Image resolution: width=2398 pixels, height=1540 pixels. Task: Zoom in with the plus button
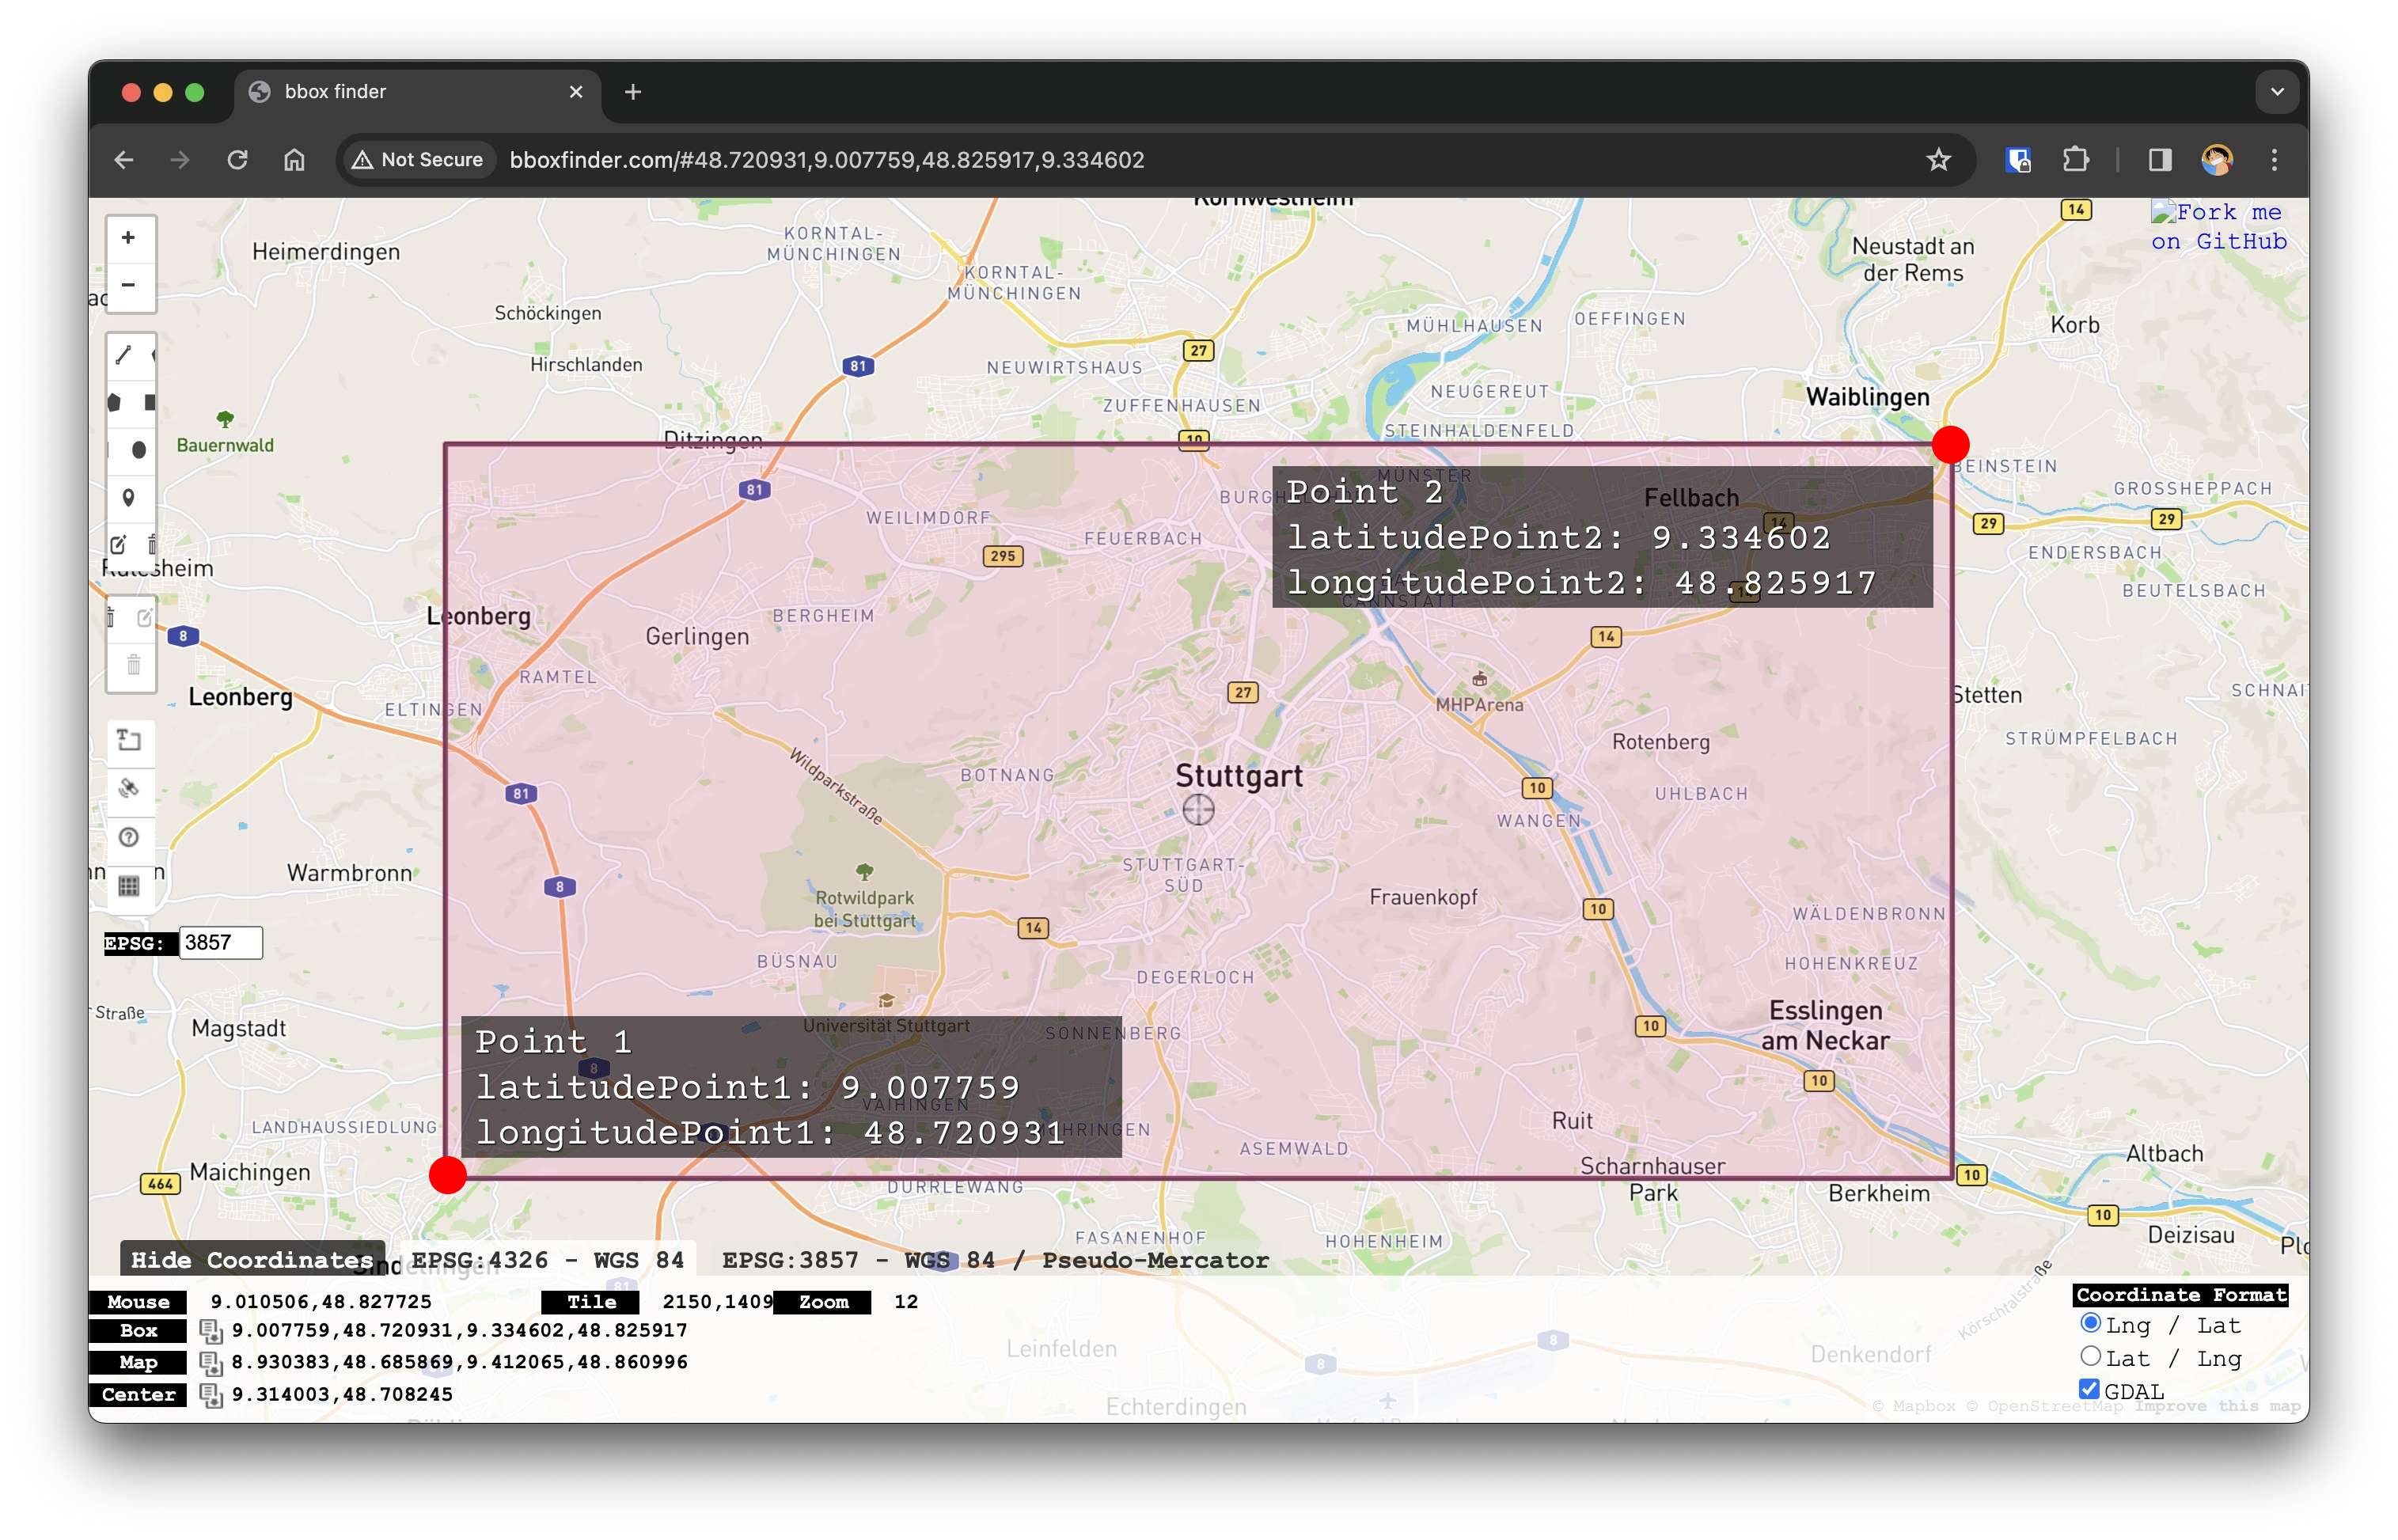[x=128, y=238]
